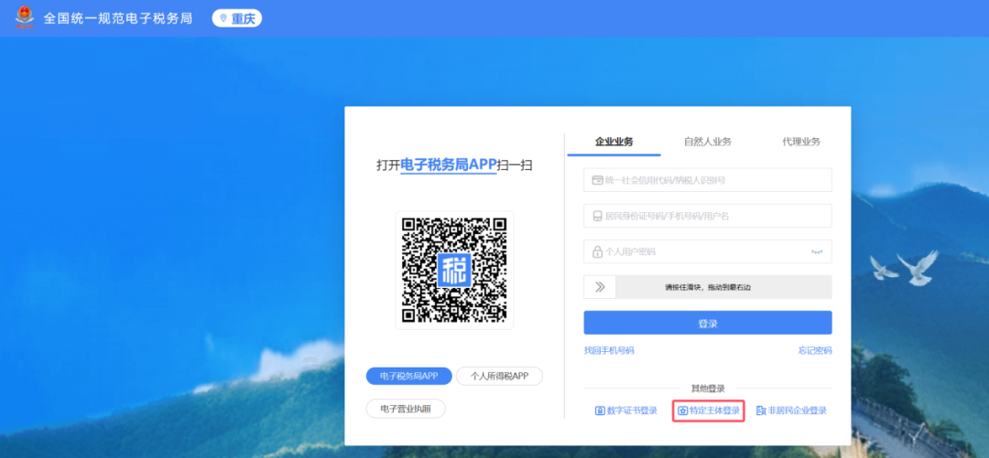Click the slider handle with double arrows
Screen dimensions: 989x458
pos(600,287)
